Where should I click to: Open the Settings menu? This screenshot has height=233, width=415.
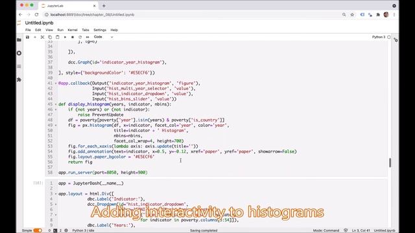[100, 30]
